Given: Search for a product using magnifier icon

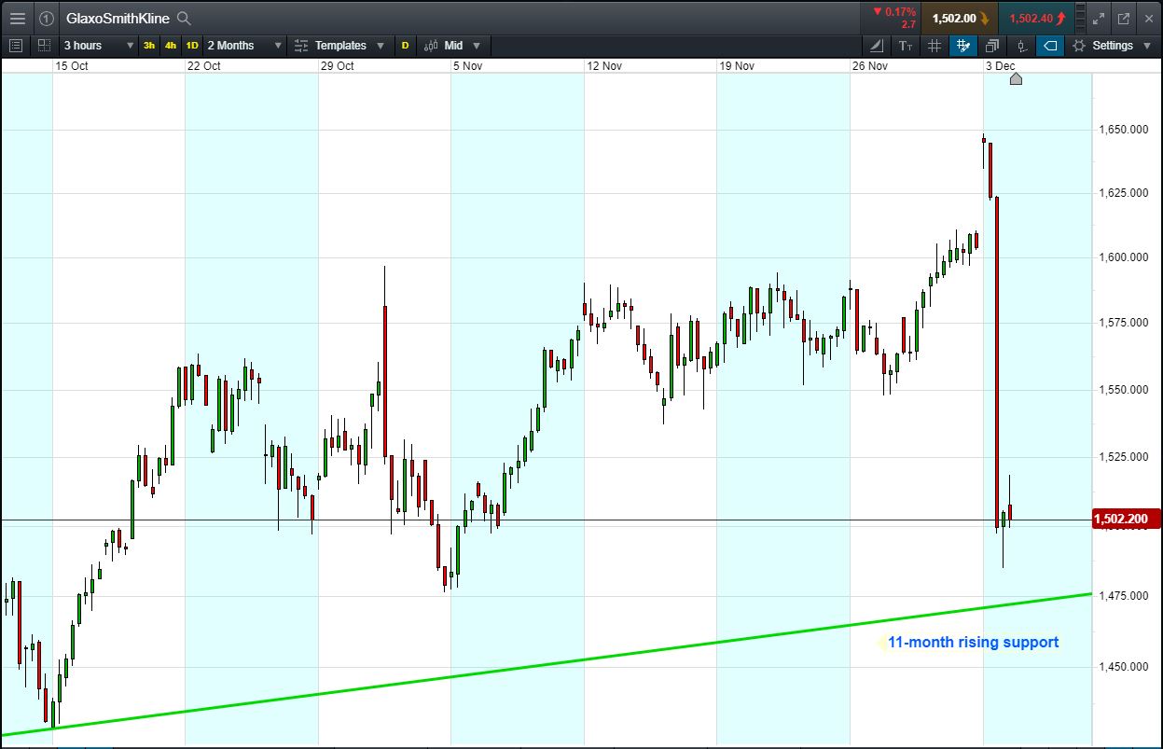Looking at the screenshot, I should pos(184,18).
